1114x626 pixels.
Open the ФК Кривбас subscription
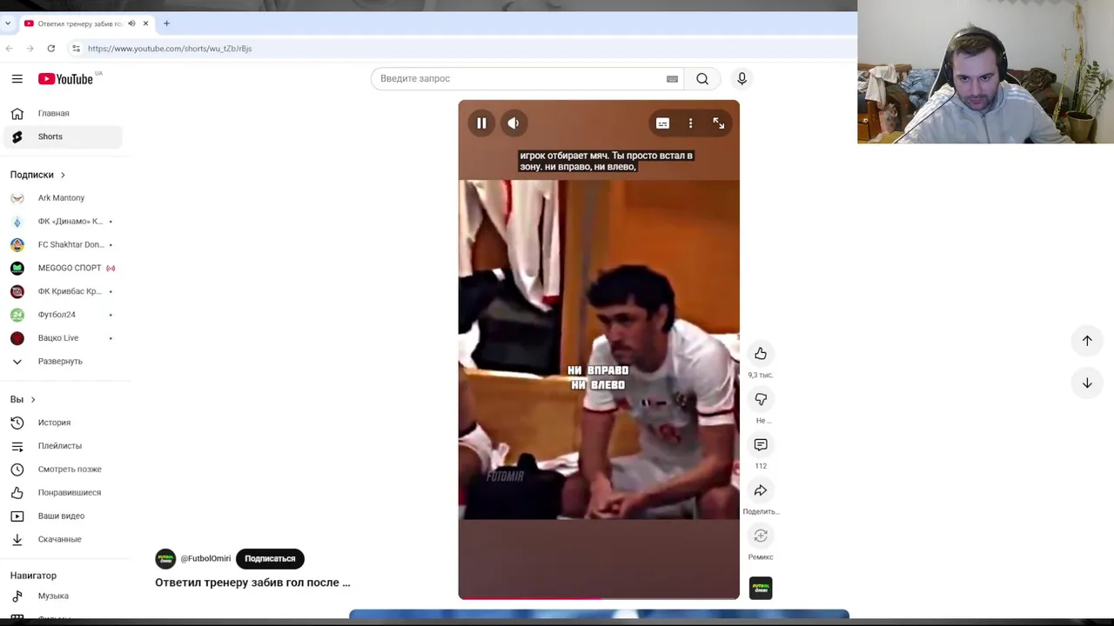click(x=63, y=291)
